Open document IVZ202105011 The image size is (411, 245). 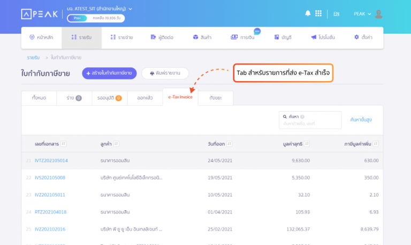pos(50,195)
